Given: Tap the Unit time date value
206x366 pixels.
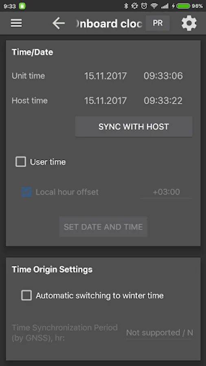Looking at the screenshot, I should [105, 76].
